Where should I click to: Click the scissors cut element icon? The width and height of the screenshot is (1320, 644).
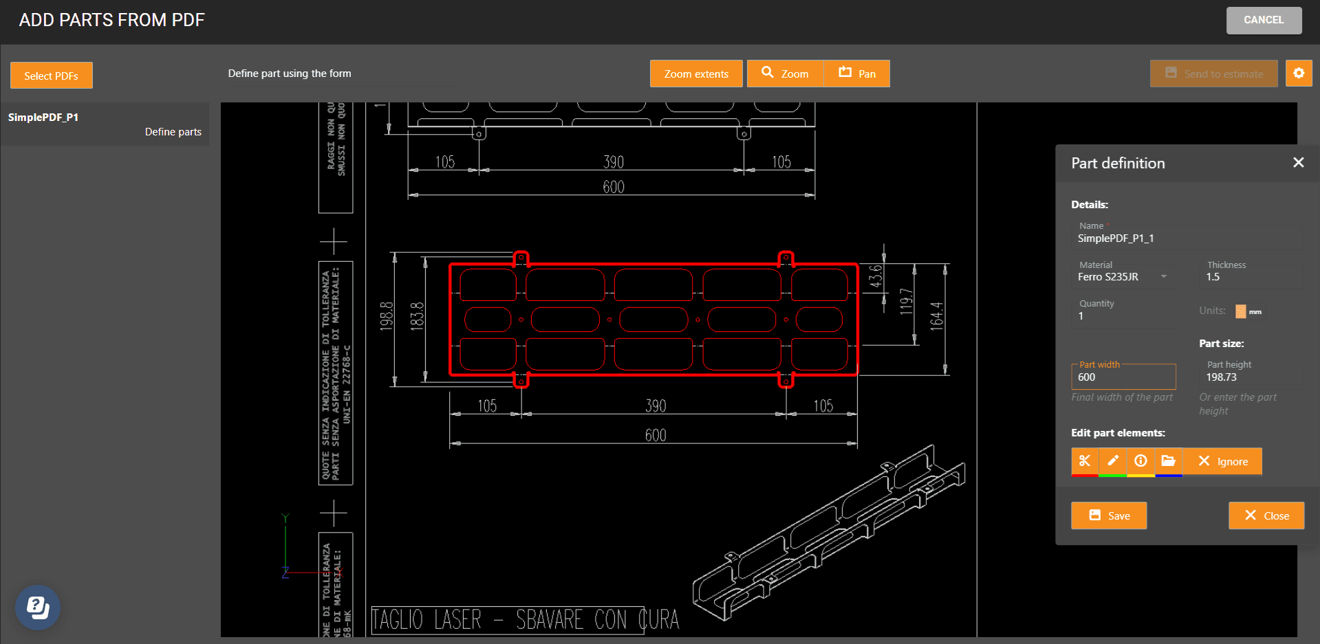(1085, 461)
